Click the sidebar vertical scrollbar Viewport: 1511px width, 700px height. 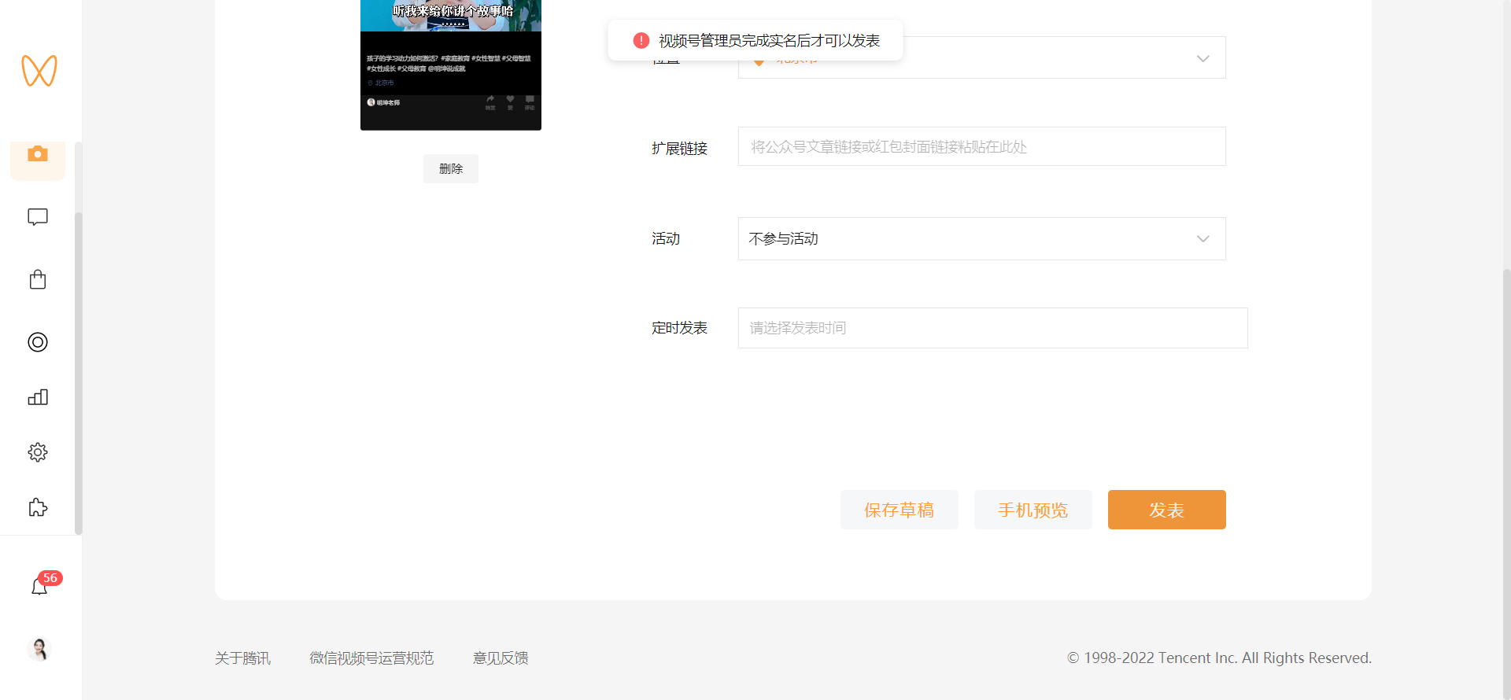click(78, 374)
